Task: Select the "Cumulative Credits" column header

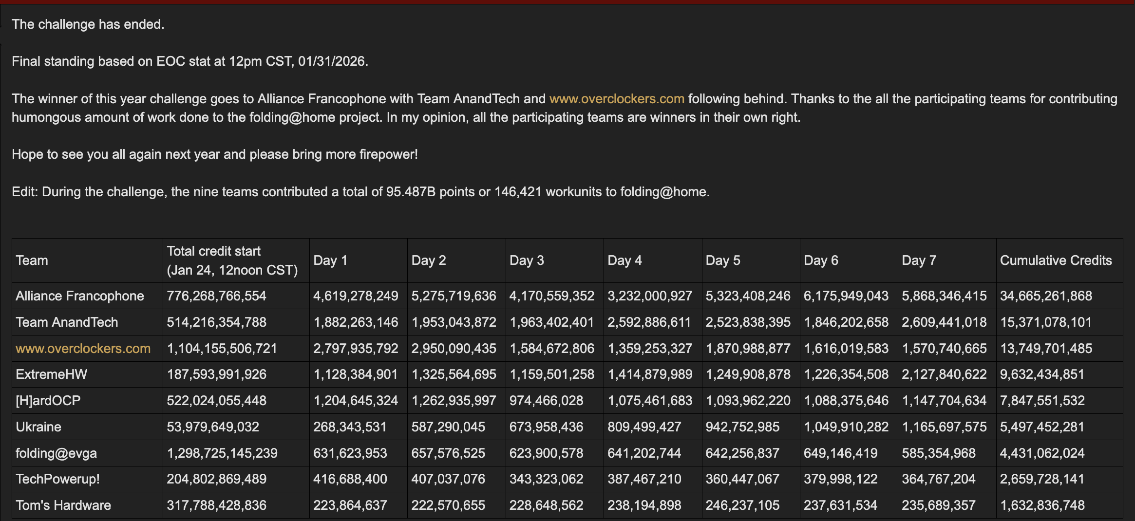Action: tap(1056, 260)
